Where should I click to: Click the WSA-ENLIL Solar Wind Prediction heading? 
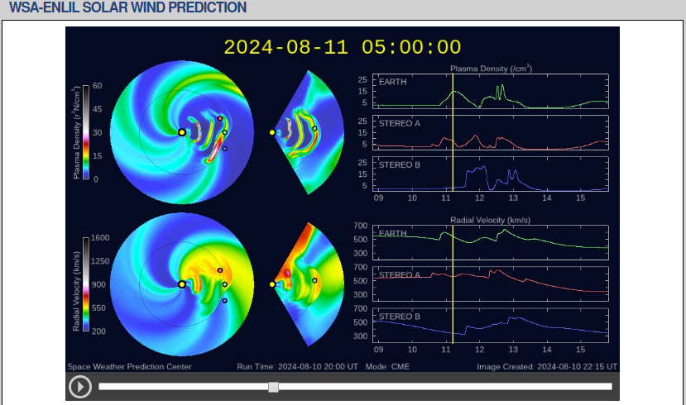click(x=127, y=7)
